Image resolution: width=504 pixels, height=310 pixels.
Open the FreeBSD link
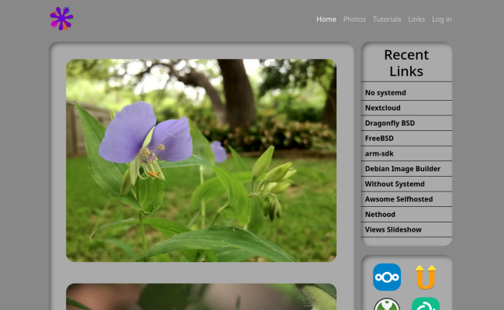coord(379,138)
